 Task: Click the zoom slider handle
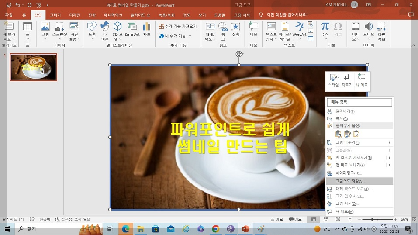[x=372, y=219]
